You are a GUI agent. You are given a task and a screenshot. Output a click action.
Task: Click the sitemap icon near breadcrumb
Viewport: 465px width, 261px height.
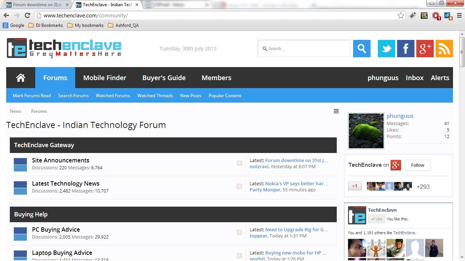336,111
